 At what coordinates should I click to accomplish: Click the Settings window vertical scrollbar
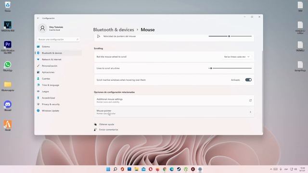point(262,92)
